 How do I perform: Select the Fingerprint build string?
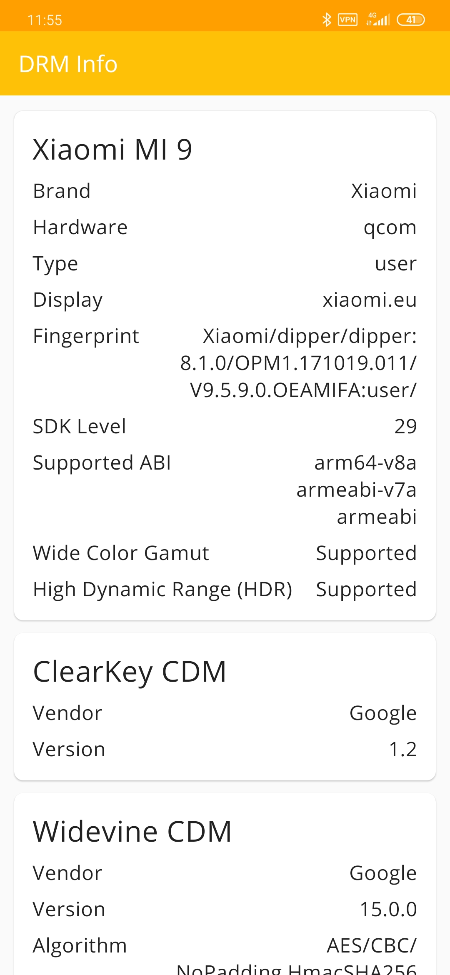click(298, 363)
